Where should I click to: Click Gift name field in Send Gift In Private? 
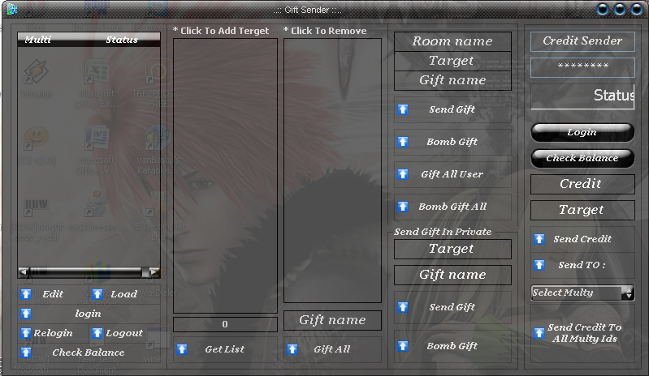coord(452,275)
